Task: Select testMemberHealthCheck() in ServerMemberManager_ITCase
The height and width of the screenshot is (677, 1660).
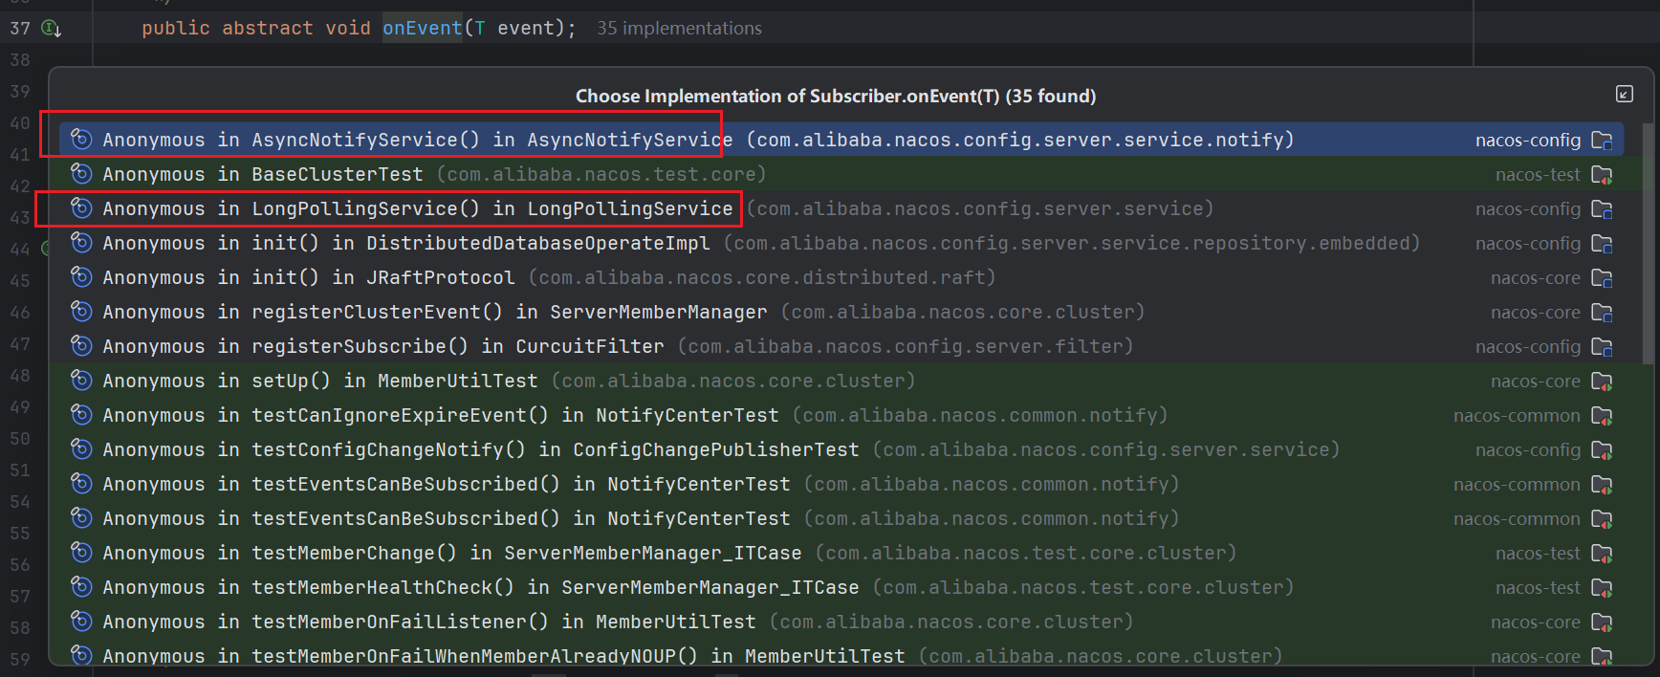Action: point(480,587)
